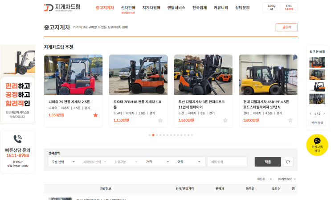Click the Today 44 visitor counter
This screenshot has height=200, width=331.
[271, 8]
